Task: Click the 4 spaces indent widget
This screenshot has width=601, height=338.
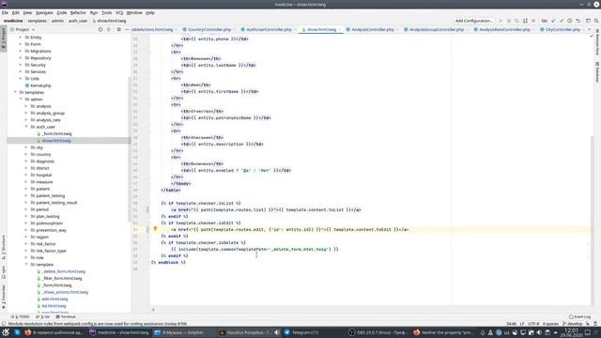Action: coord(550,324)
